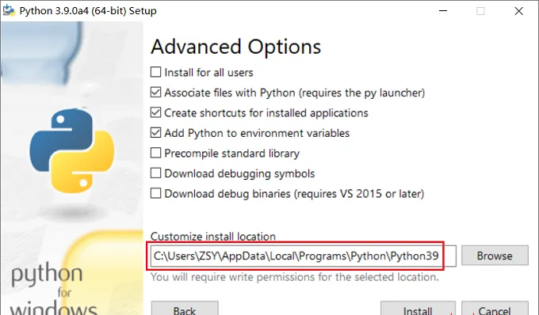This screenshot has height=315, width=539.
Task: Click the Customize install location path field
Action: 303,256
